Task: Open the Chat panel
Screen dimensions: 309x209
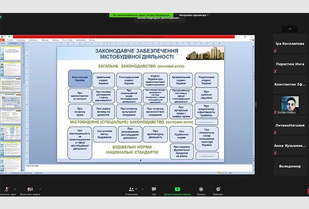Action: 154,190
